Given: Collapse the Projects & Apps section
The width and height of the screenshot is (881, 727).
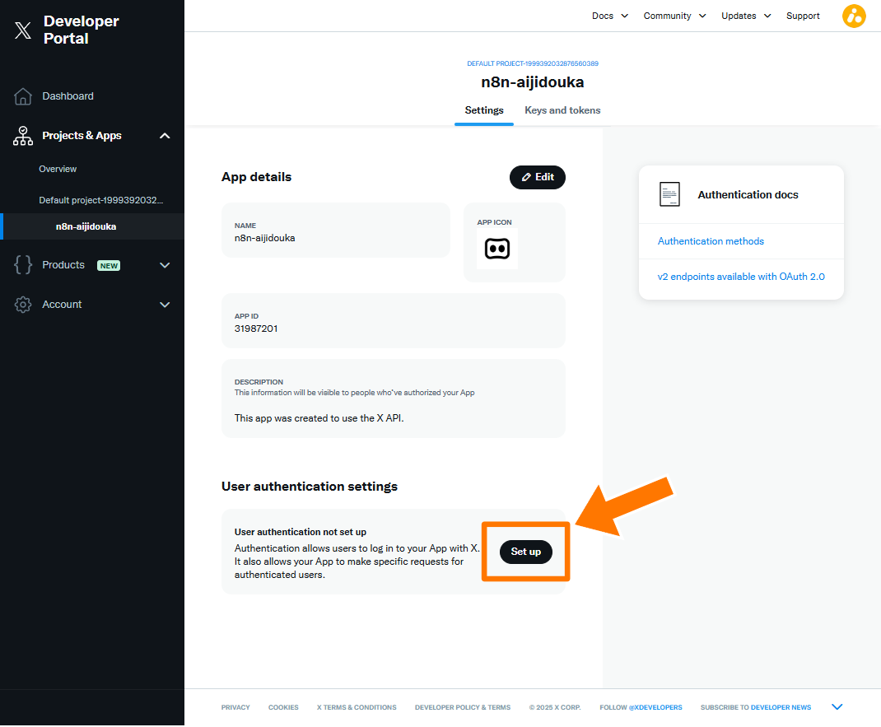Looking at the screenshot, I should (165, 136).
